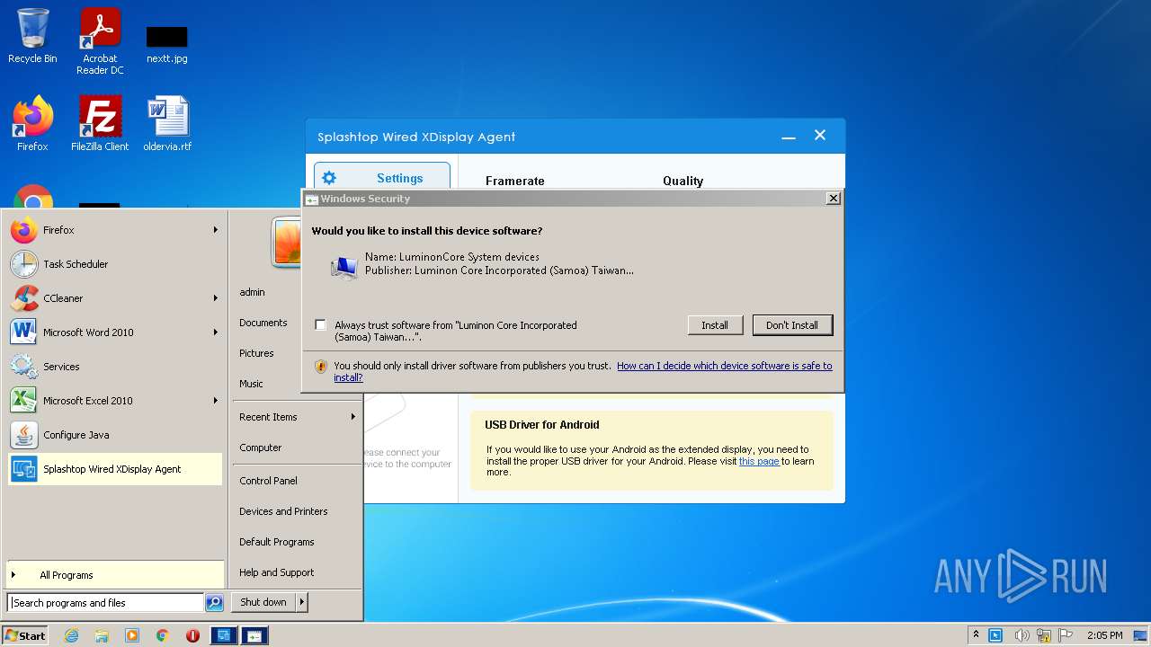Open Windows Explorer from the taskbar
This screenshot has height=647, width=1151.
point(102,635)
